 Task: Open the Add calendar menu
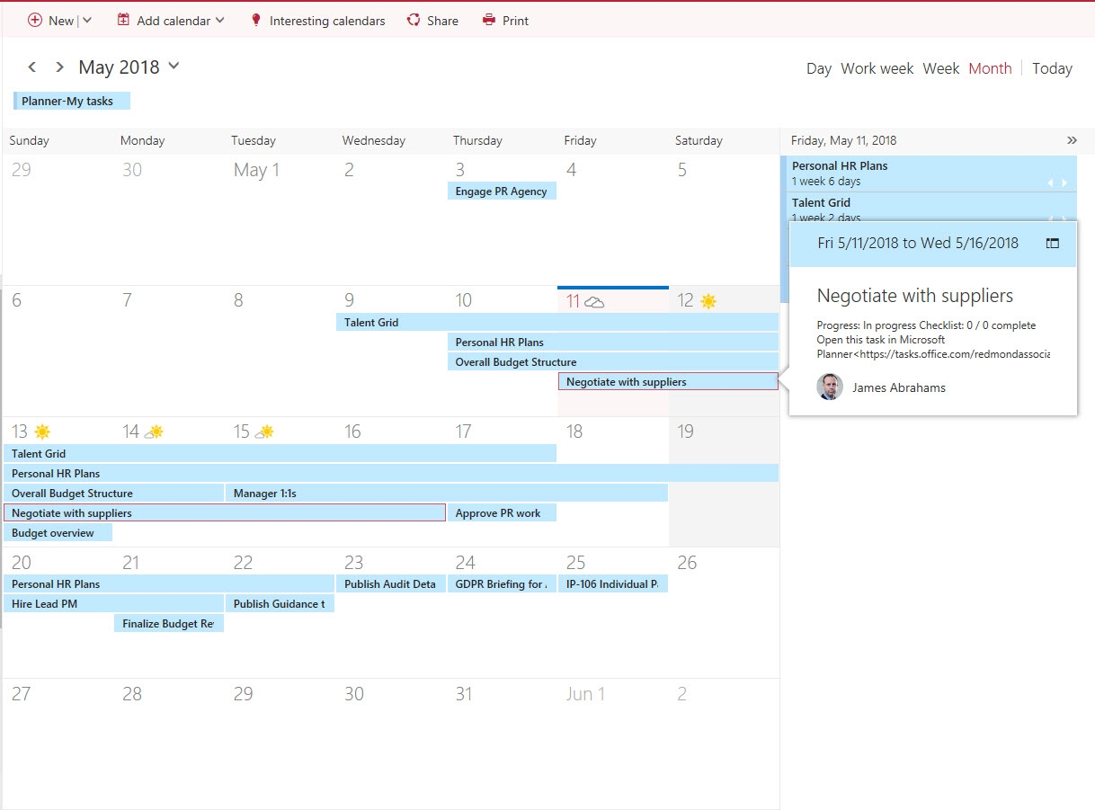point(171,20)
